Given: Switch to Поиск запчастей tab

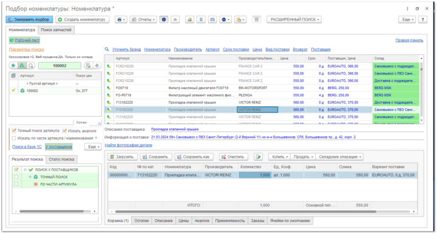Looking at the screenshot, I should click(56, 30).
